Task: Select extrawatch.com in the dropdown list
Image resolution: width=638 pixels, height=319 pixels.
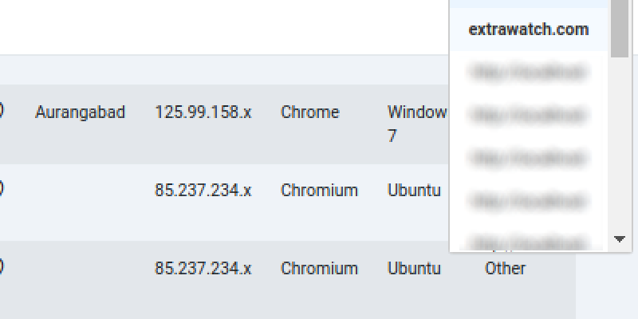Action: click(529, 30)
